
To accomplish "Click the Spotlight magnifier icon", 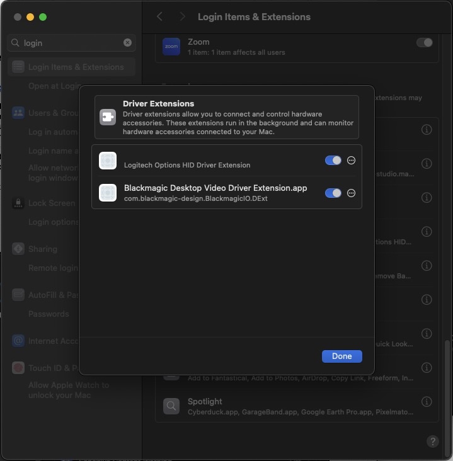I will [171, 406].
